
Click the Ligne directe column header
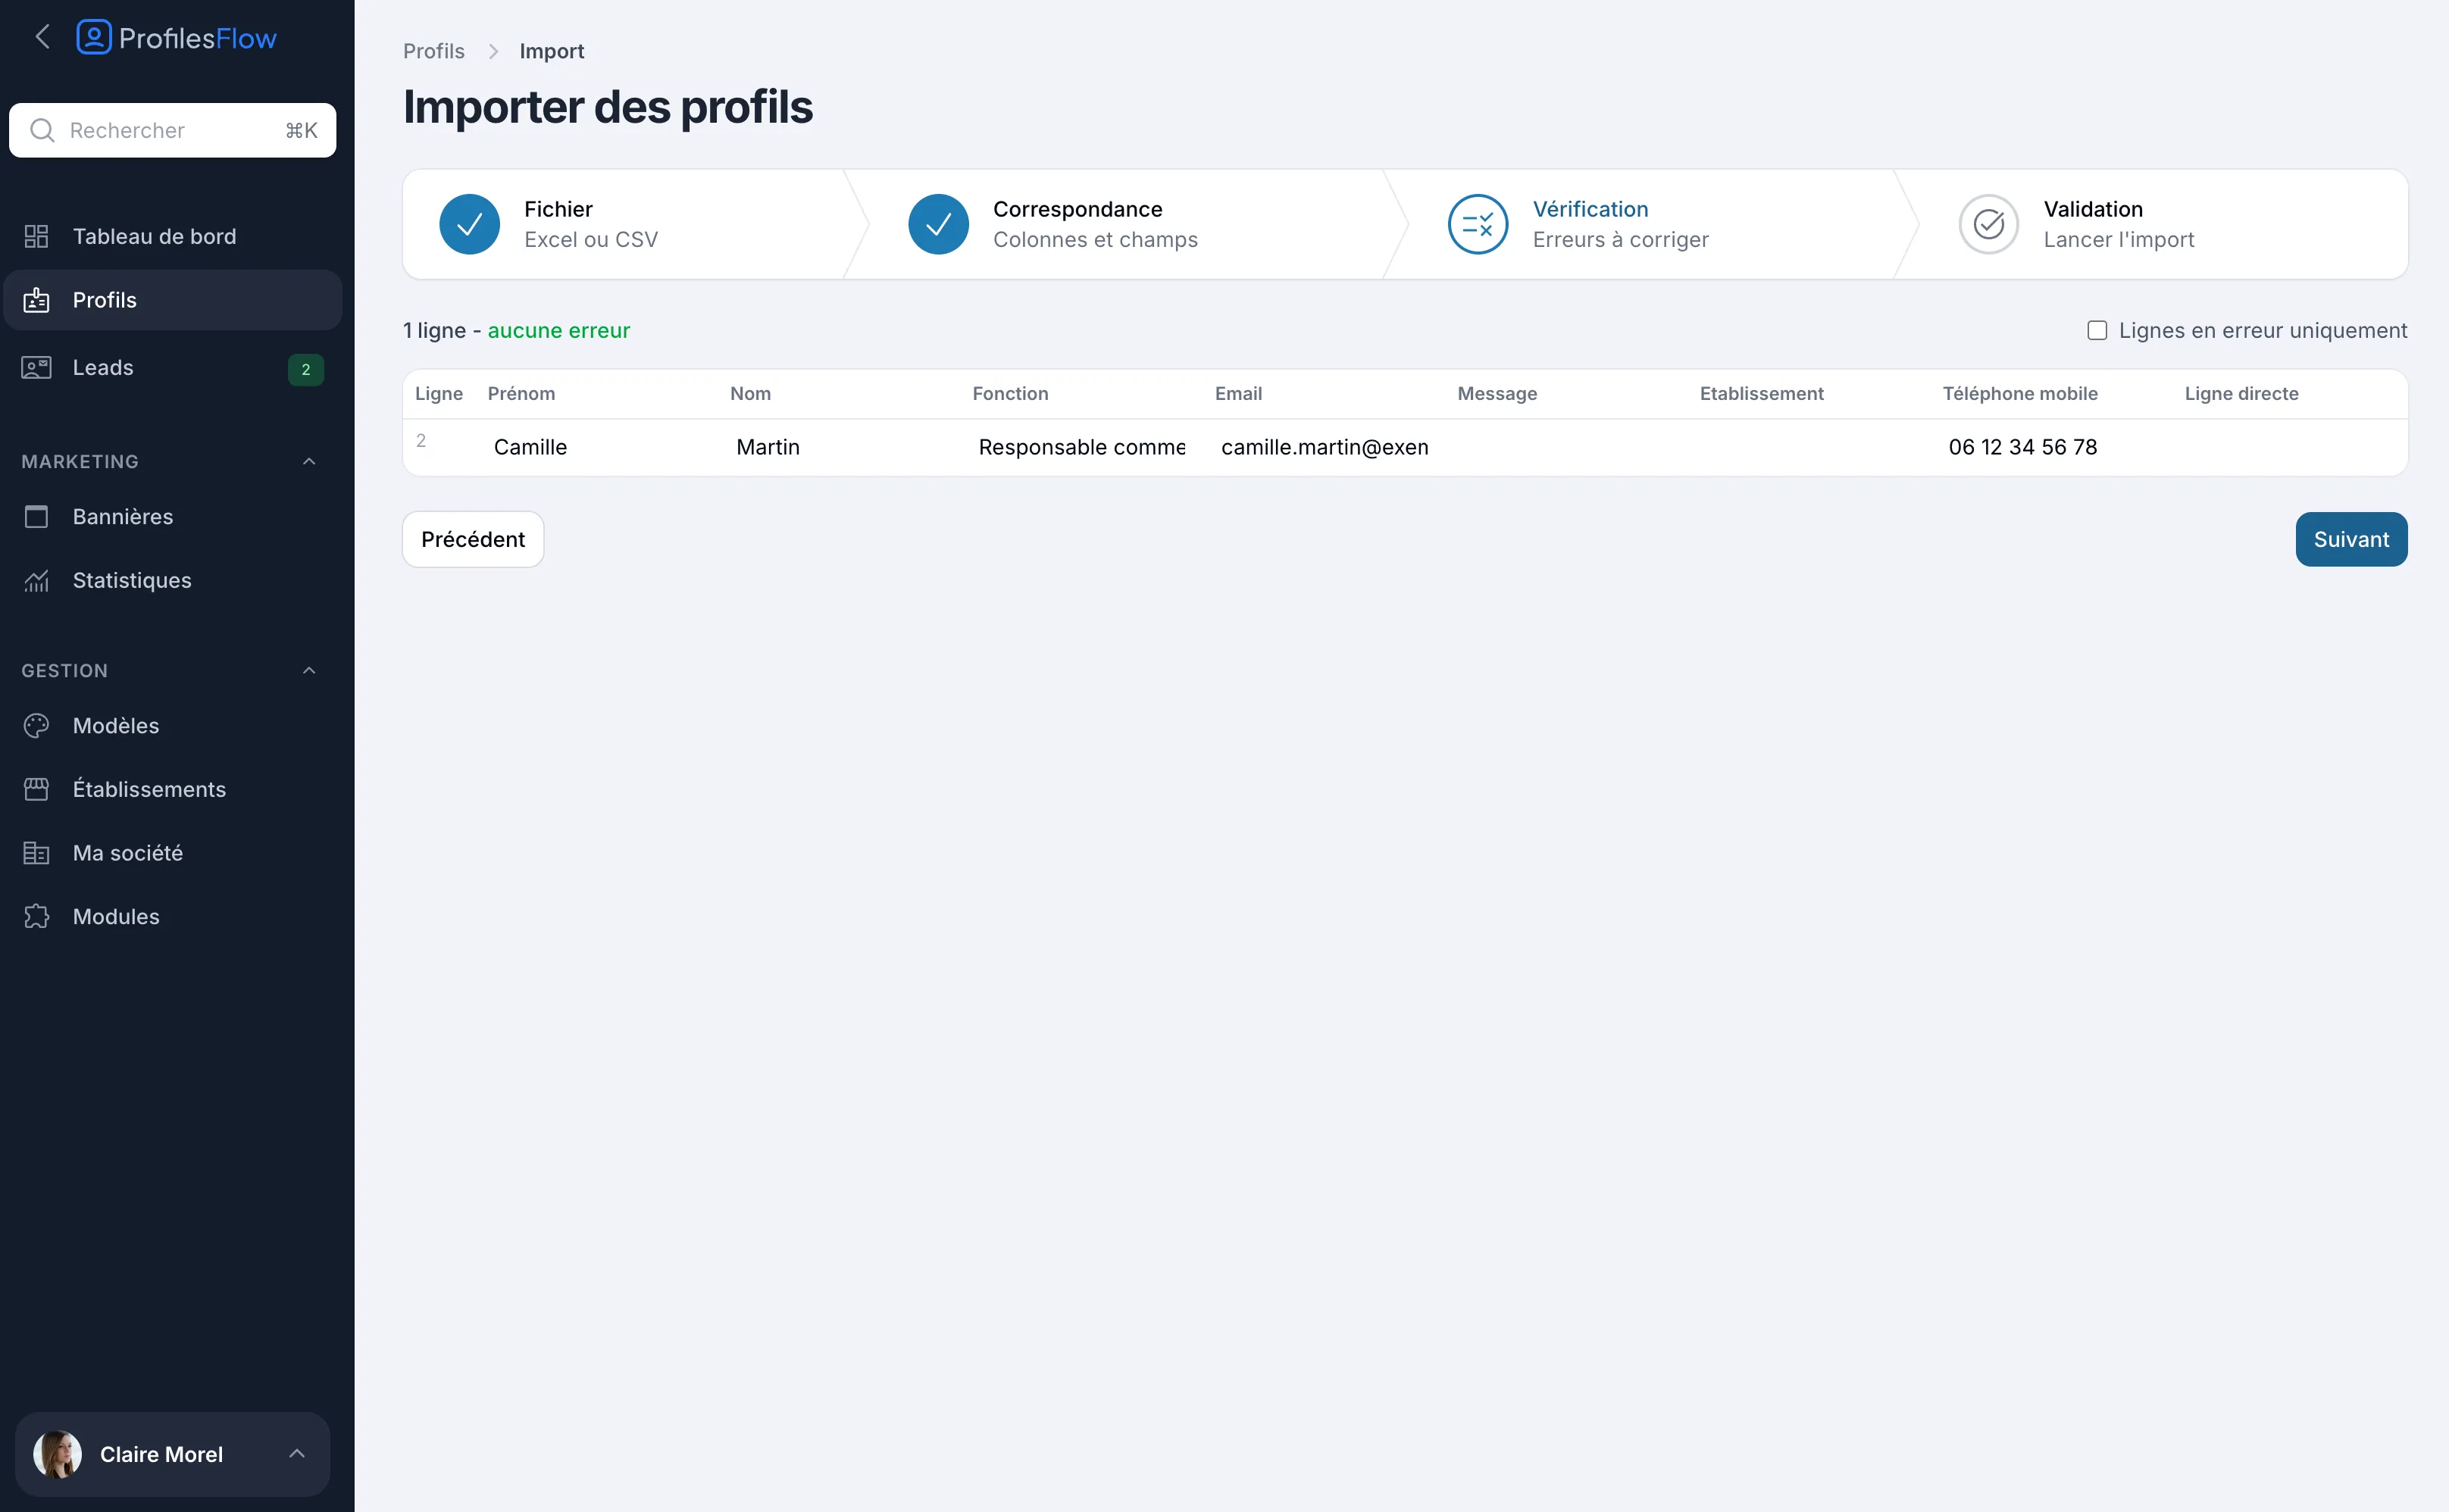click(2241, 394)
